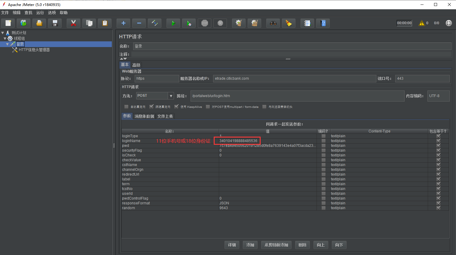Collapse the 登录 tree node
The width and height of the screenshot is (456, 255).
8,44
